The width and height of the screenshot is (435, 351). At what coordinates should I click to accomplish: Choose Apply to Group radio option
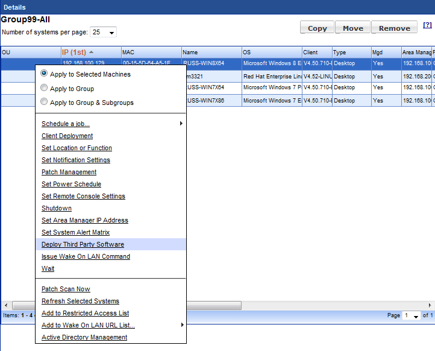click(44, 88)
